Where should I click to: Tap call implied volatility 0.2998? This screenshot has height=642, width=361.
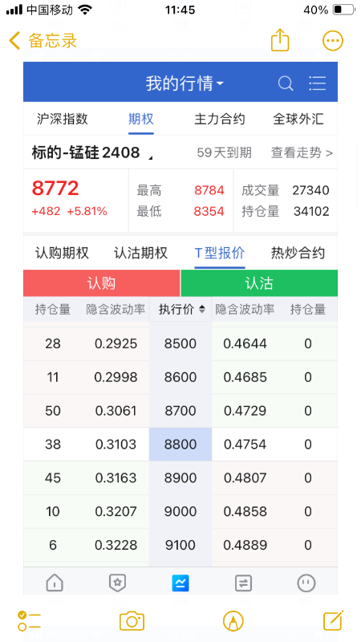(x=116, y=377)
